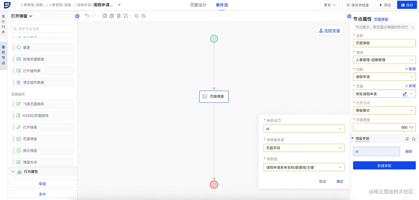Open the 打开弹窗 event dropdown

pyautogui.click(x=22, y=16)
